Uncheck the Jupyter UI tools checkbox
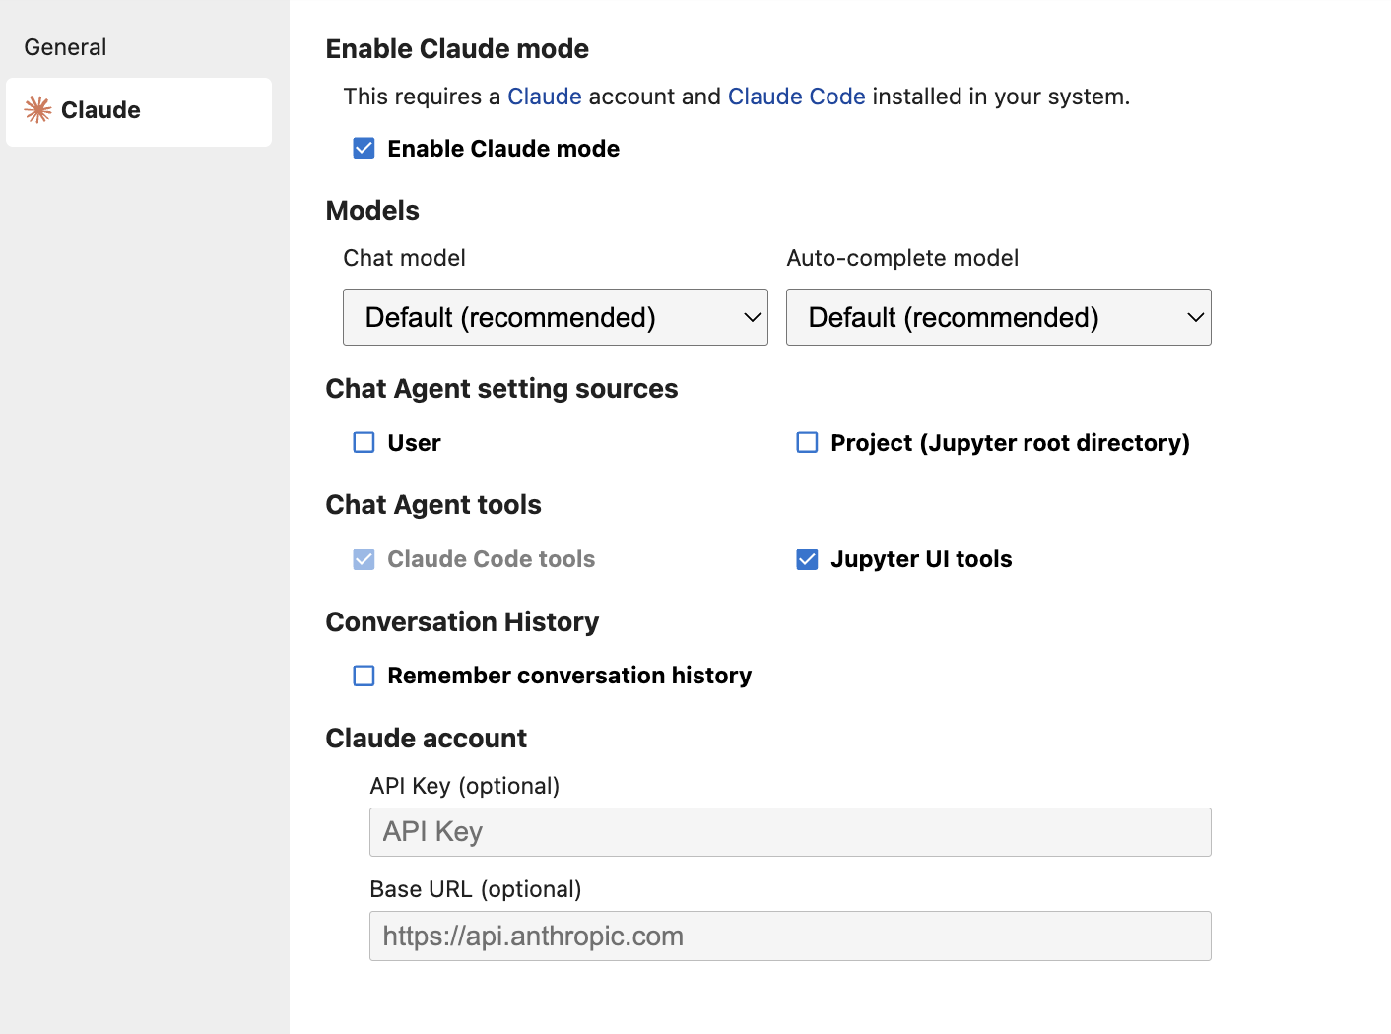The height and width of the screenshot is (1034, 1391). point(807,559)
